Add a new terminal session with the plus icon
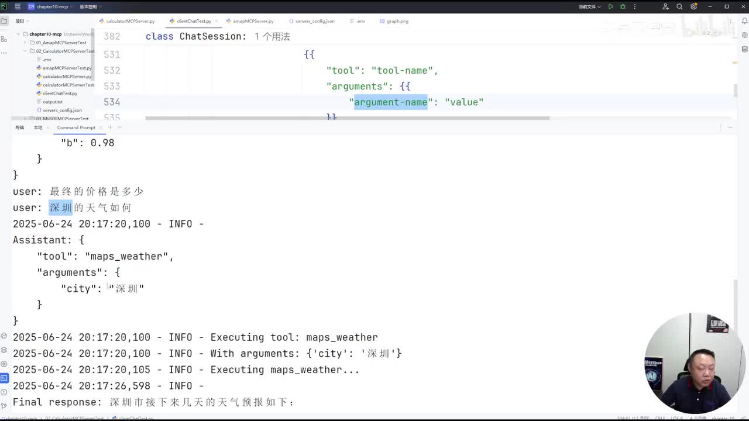The height and width of the screenshot is (421, 749). pos(110,127)
